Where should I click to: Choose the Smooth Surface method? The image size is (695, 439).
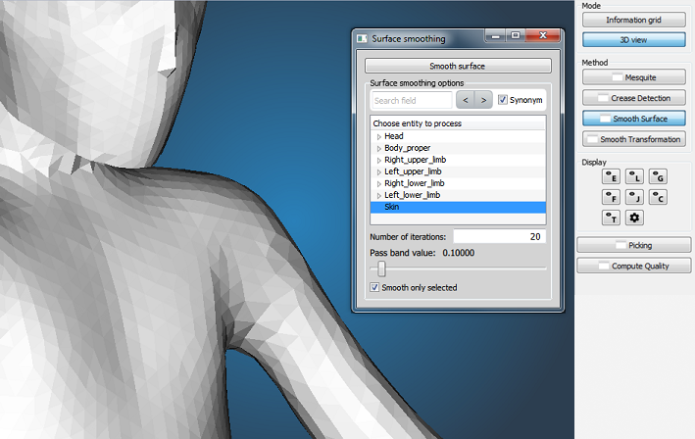tap(634, 119)
